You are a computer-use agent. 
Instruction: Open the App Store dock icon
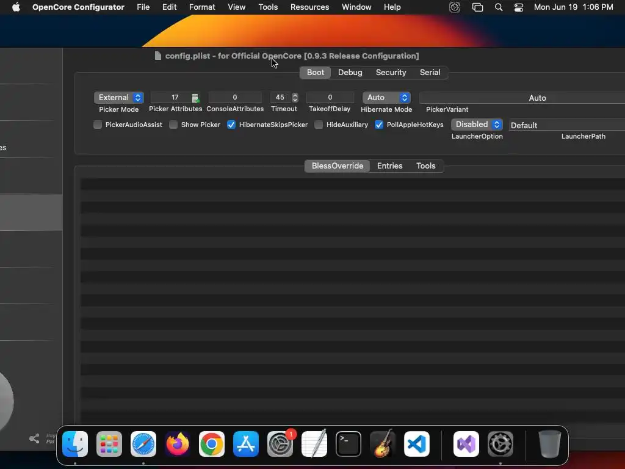tap(246, 444)
